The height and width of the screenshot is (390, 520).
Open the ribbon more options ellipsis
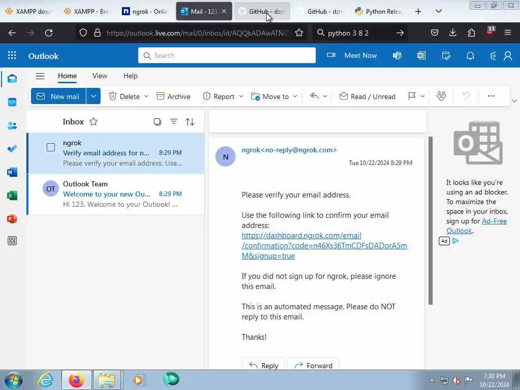pyautogui.click(x=491, y=96)
